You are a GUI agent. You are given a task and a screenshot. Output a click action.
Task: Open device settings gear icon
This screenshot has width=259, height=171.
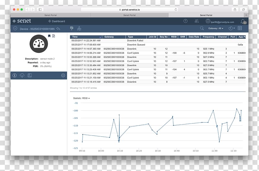[63, 75]
